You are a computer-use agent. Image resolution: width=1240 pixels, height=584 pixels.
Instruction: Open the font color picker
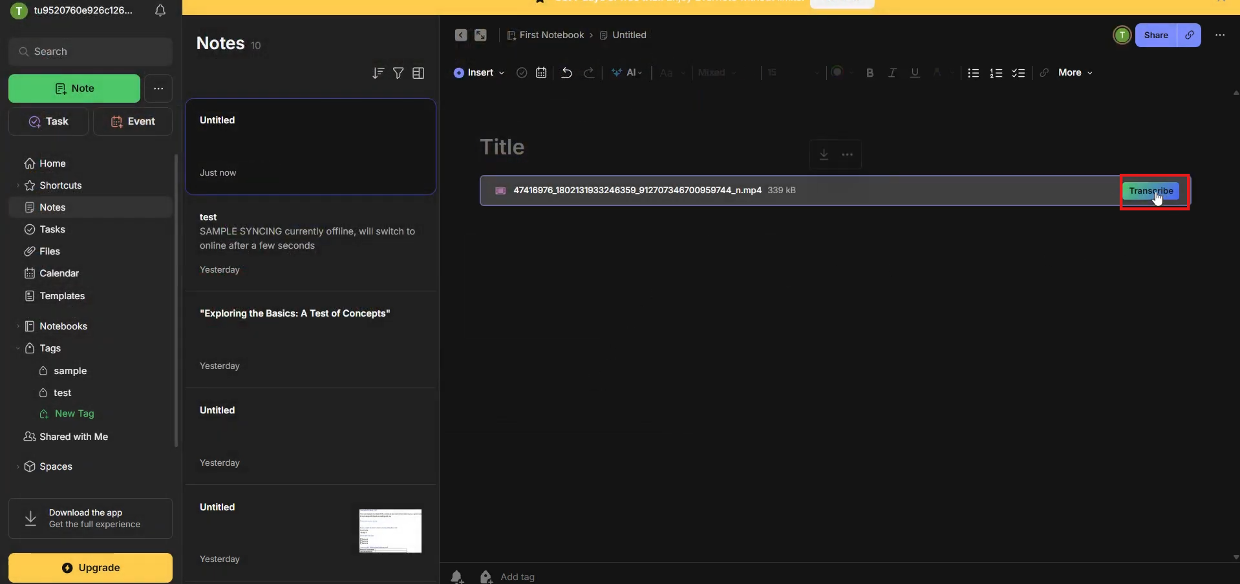[841, 72]
